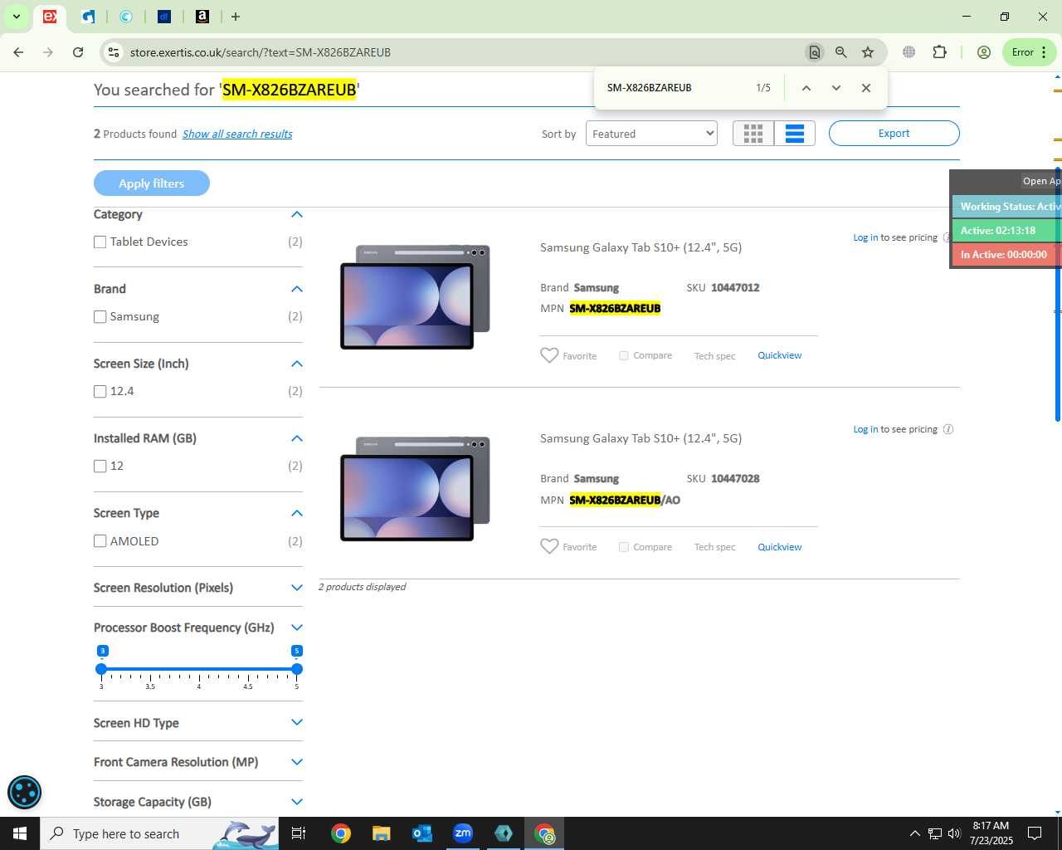The width and height of the screenshot is (1062, 850).
Task: Collapse the Brand filter section
Action: coord(297,289)
